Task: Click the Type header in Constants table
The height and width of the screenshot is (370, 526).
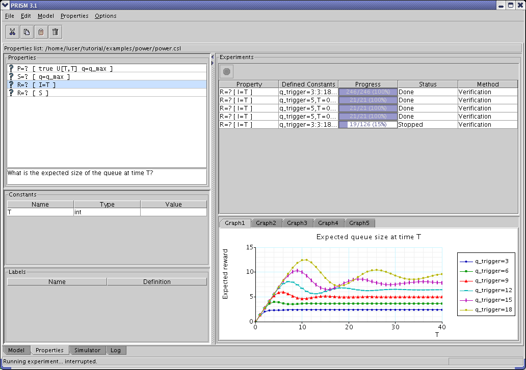Action: tap(107, 204)
